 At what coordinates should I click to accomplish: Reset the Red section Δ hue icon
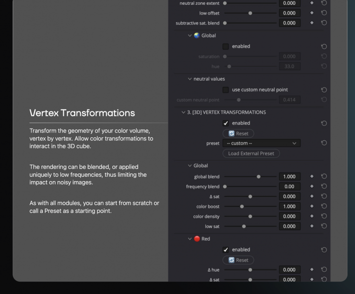[x=324, y=270]
